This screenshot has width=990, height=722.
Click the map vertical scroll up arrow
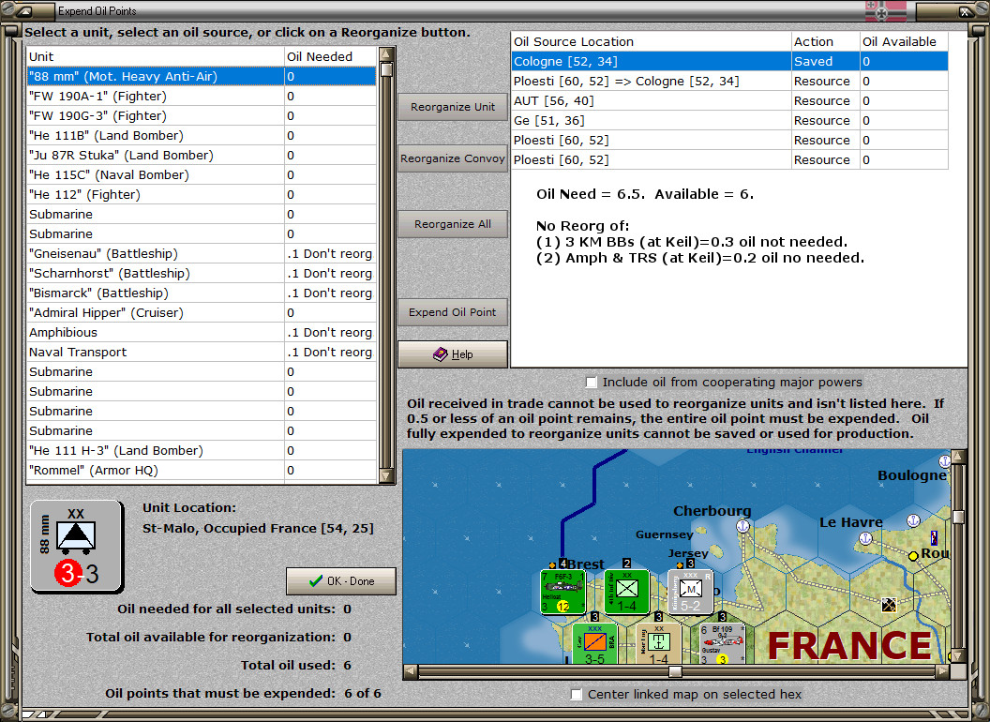(958, 456)
